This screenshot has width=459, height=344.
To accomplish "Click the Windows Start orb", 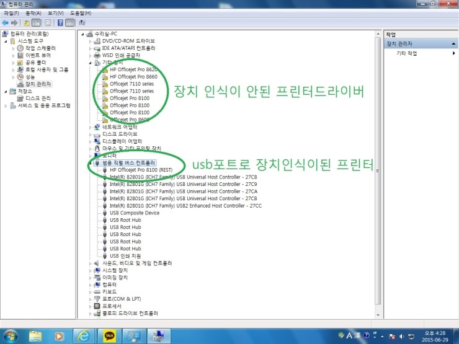I will 10,335.
